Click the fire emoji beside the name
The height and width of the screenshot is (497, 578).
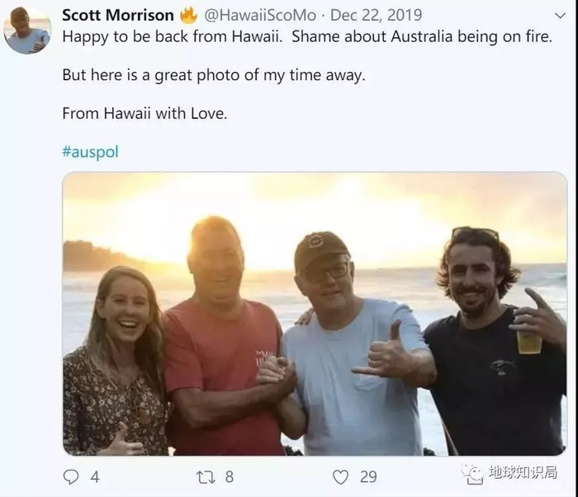(188, 15)
